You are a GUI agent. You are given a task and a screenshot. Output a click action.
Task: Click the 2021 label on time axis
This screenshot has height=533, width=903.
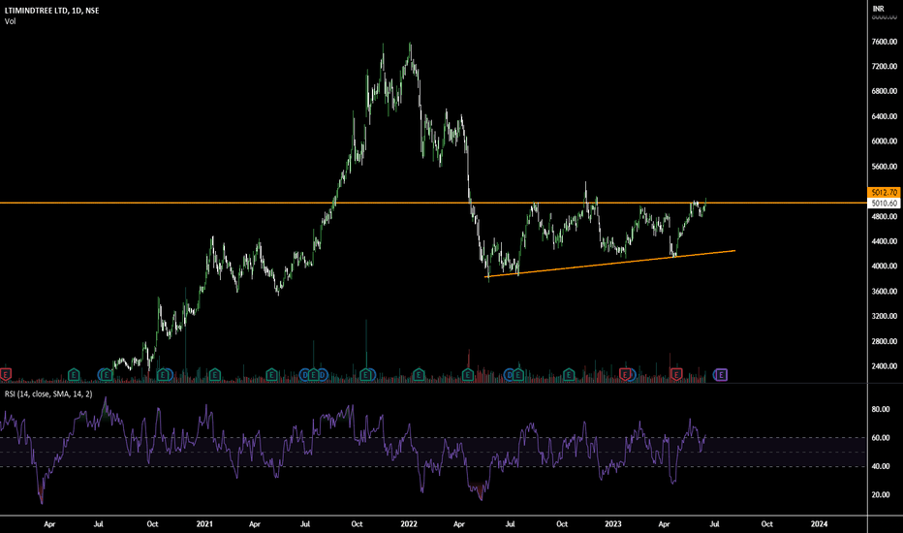204,523
